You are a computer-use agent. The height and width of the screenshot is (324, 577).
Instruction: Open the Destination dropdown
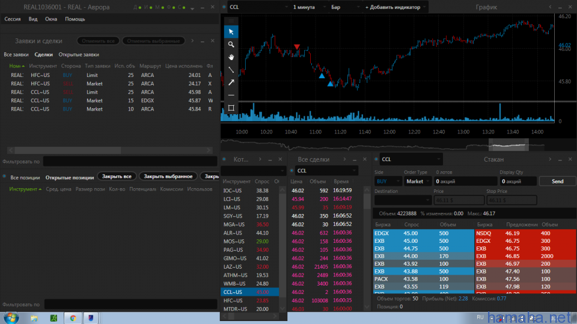tap(403, 200)
